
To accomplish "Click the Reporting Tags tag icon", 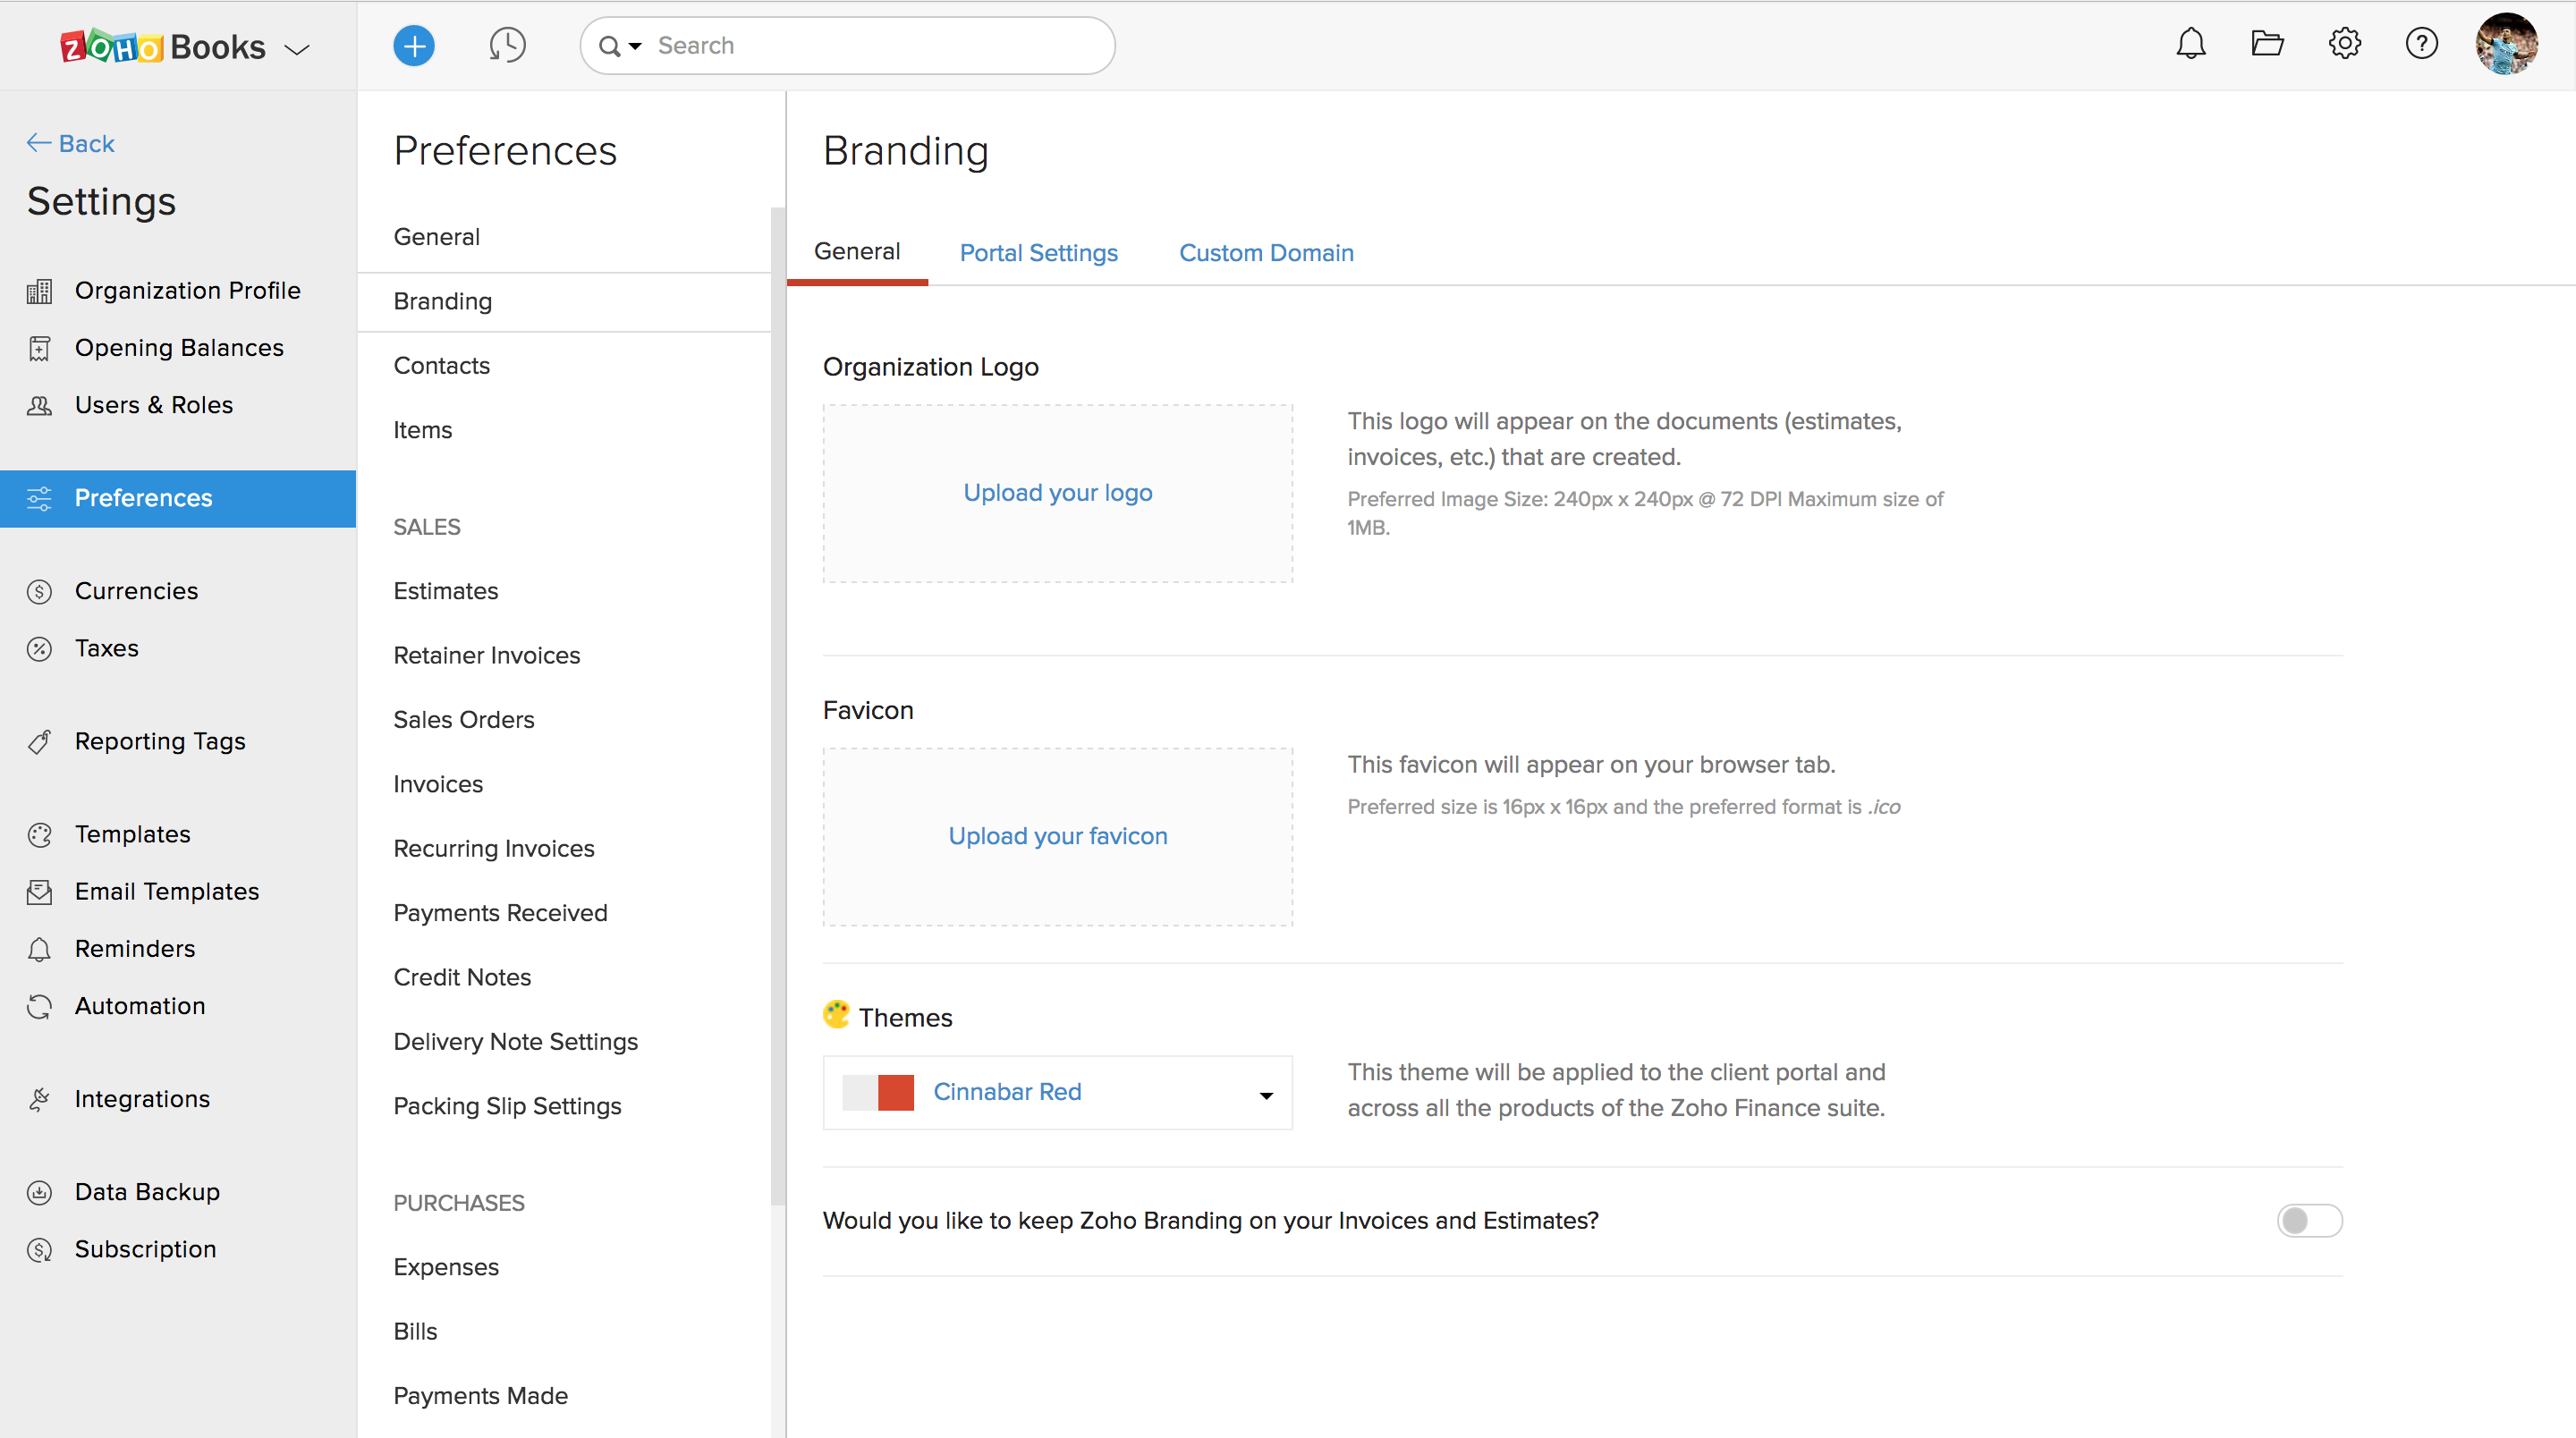I will 39,742.
